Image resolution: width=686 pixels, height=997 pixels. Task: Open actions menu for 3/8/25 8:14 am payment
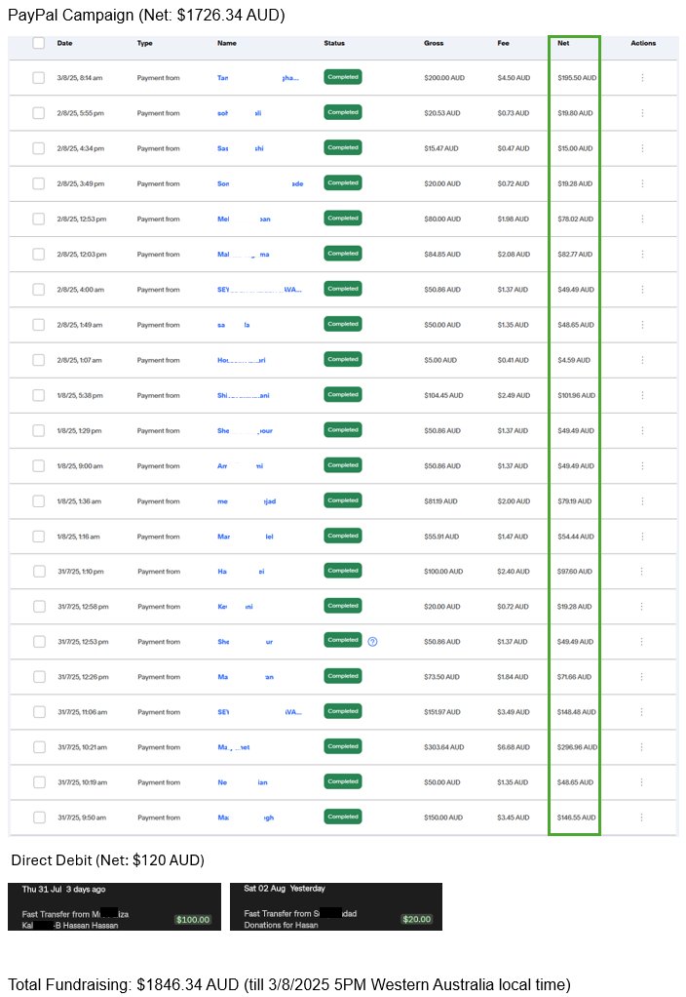click(x=642, y=78)
